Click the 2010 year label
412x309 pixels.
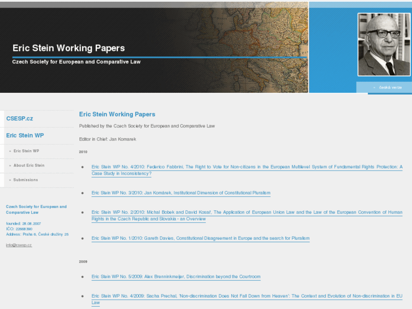point(83,152)
